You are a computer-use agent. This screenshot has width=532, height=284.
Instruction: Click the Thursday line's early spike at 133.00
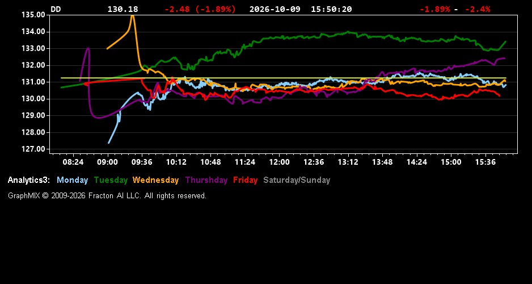tap(88, 48)
